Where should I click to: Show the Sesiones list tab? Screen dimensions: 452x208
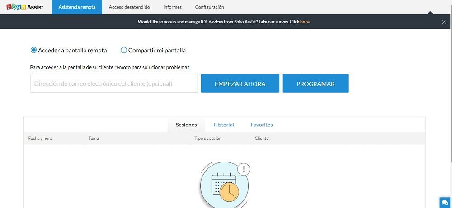[186, 125]
